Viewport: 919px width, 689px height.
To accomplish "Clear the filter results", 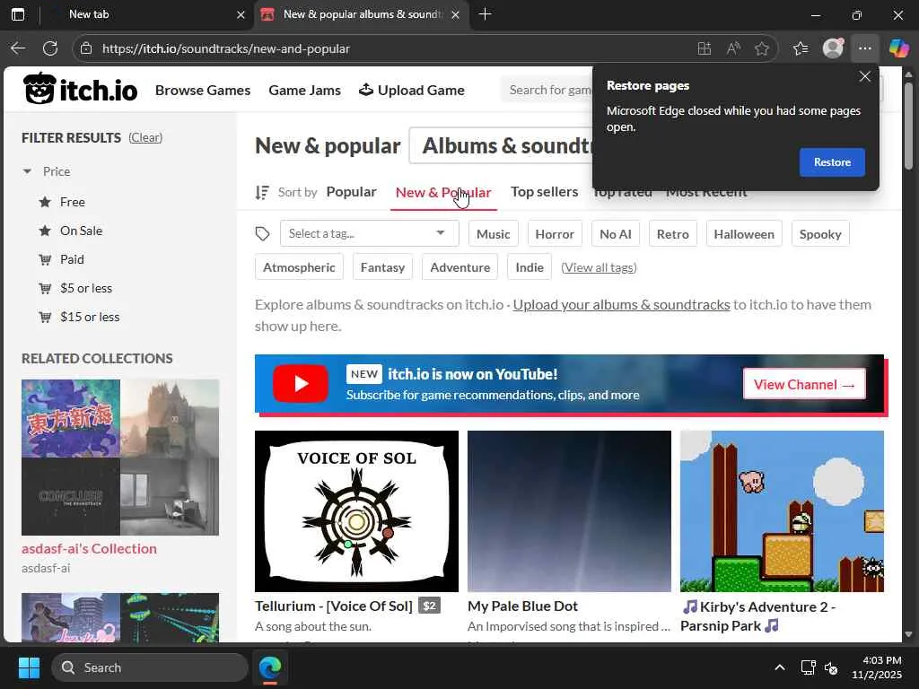I will 145,137.
